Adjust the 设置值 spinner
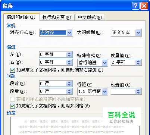Image resolution: width=150 pixels, height=135 pixels. click(x=138, y=91)
